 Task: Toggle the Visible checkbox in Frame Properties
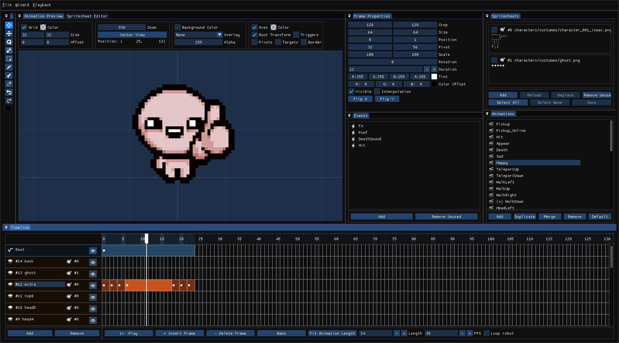pos(351,92)
